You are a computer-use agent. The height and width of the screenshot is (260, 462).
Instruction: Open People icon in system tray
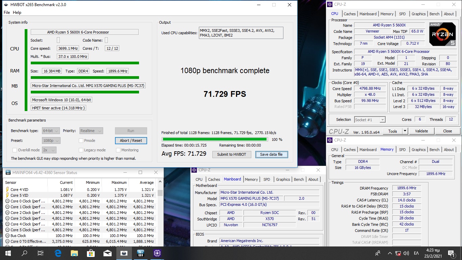[378, 253]
